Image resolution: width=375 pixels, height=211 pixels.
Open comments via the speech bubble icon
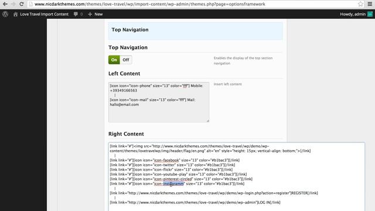[x=76, y=14]
